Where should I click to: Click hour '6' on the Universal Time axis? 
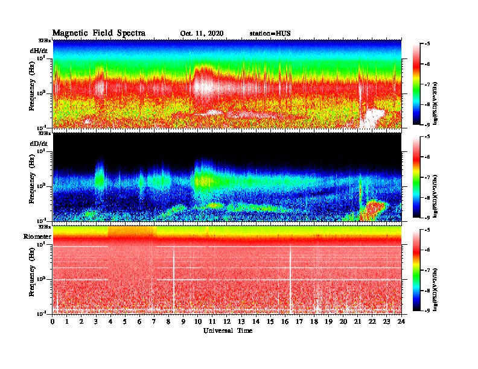139,322
